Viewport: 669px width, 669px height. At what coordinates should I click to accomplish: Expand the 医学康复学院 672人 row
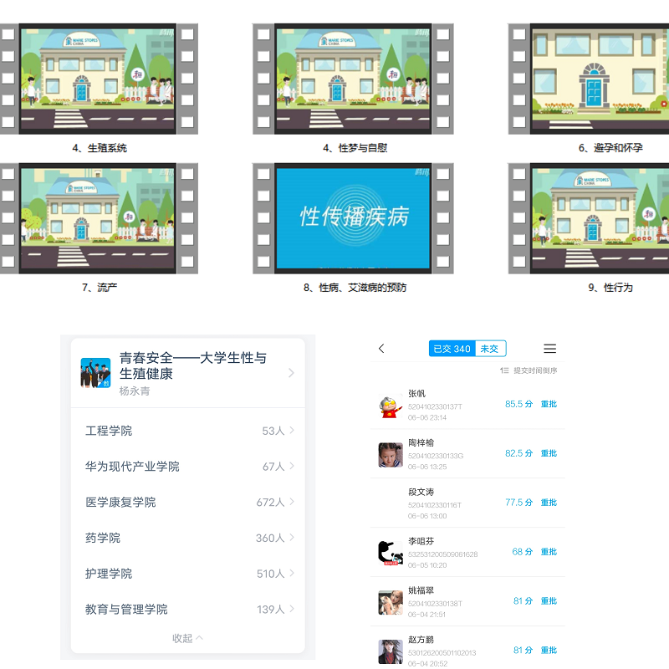click(x=292, y=502)
